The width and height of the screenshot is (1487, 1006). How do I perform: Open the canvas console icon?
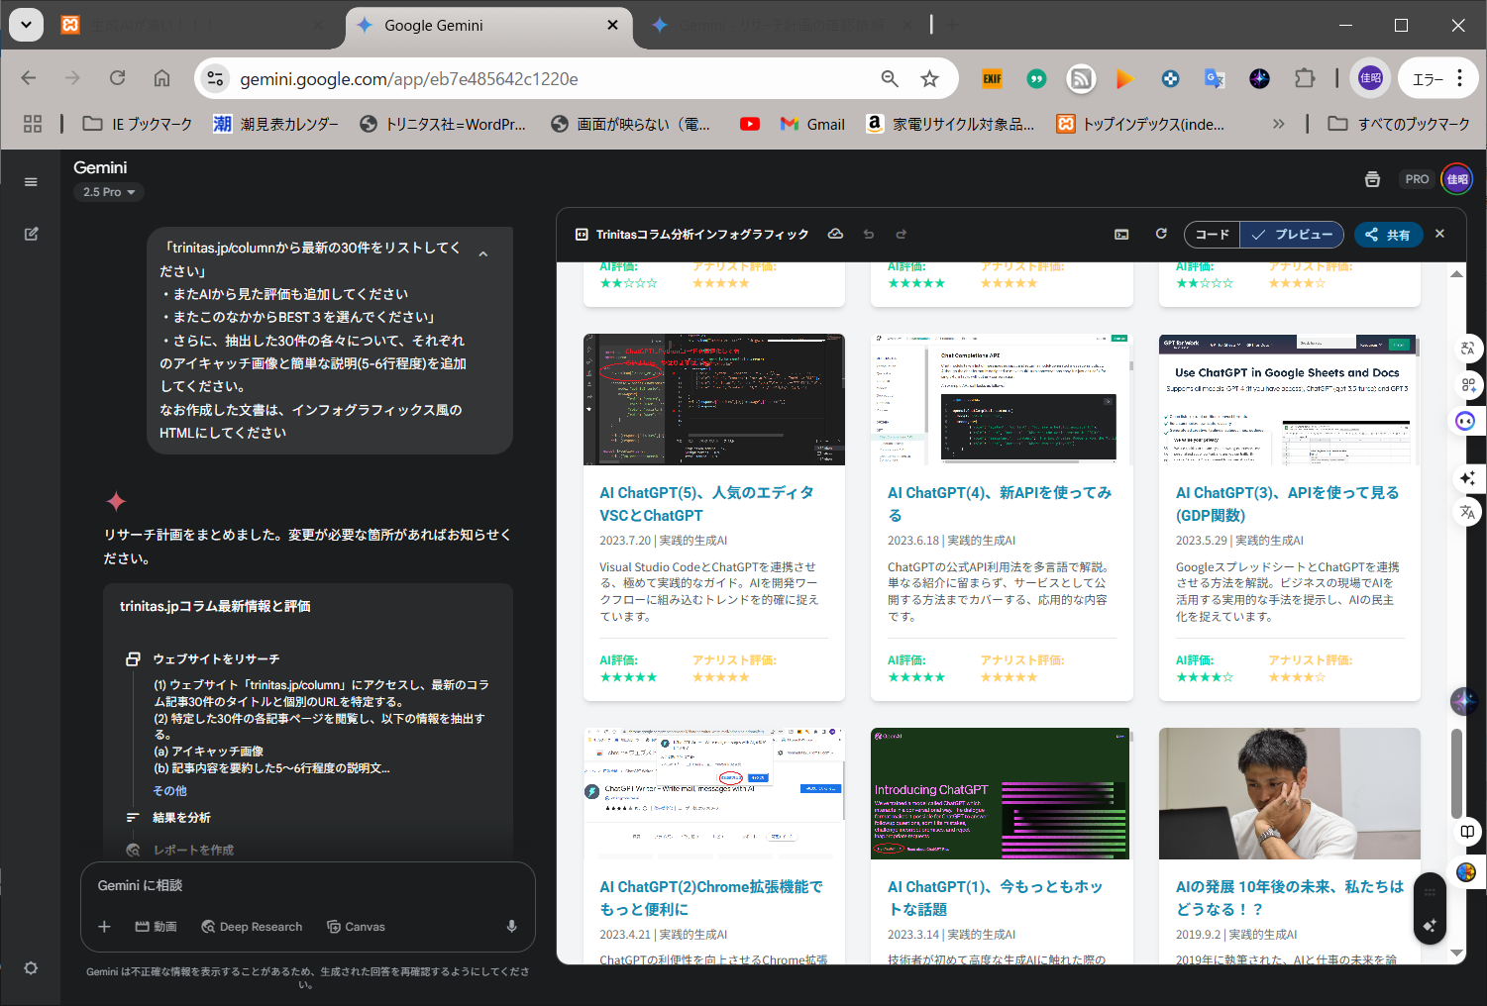(x=1121, y=235)
